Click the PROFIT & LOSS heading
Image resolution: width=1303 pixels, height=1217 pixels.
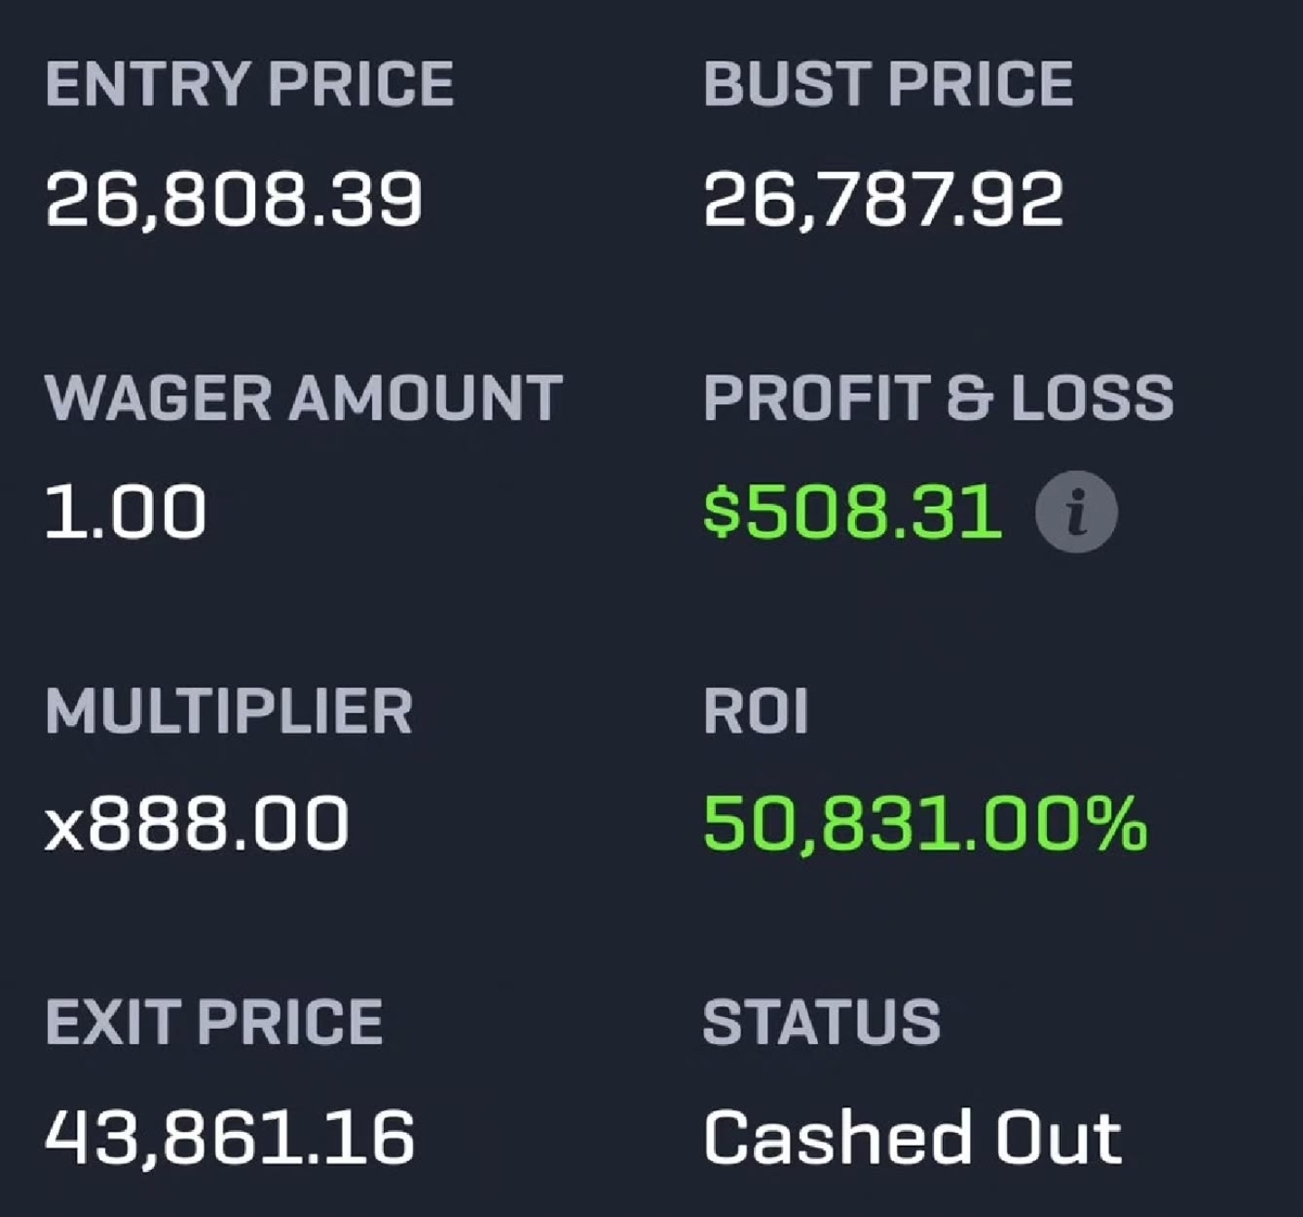coord(938,395)
